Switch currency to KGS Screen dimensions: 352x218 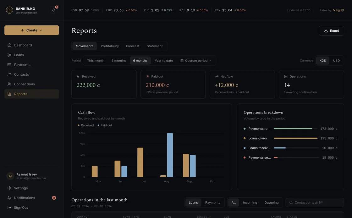tap(322, 61)
